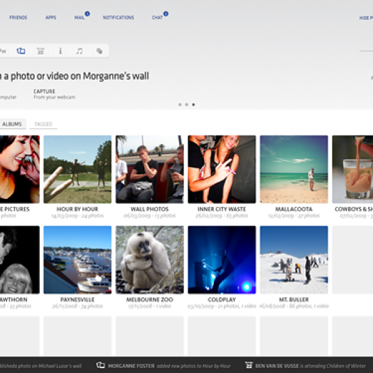Viewport: 373px width, 373px height.
Task: Open the Wall Photos album thumbnail
Action: tap(150, 169)
